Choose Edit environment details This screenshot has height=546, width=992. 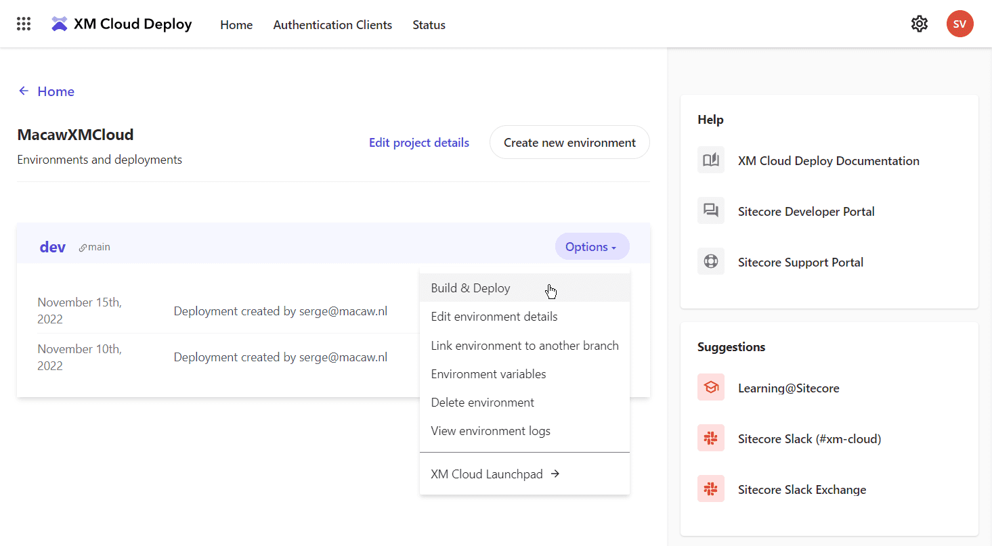tap(525, 317)
